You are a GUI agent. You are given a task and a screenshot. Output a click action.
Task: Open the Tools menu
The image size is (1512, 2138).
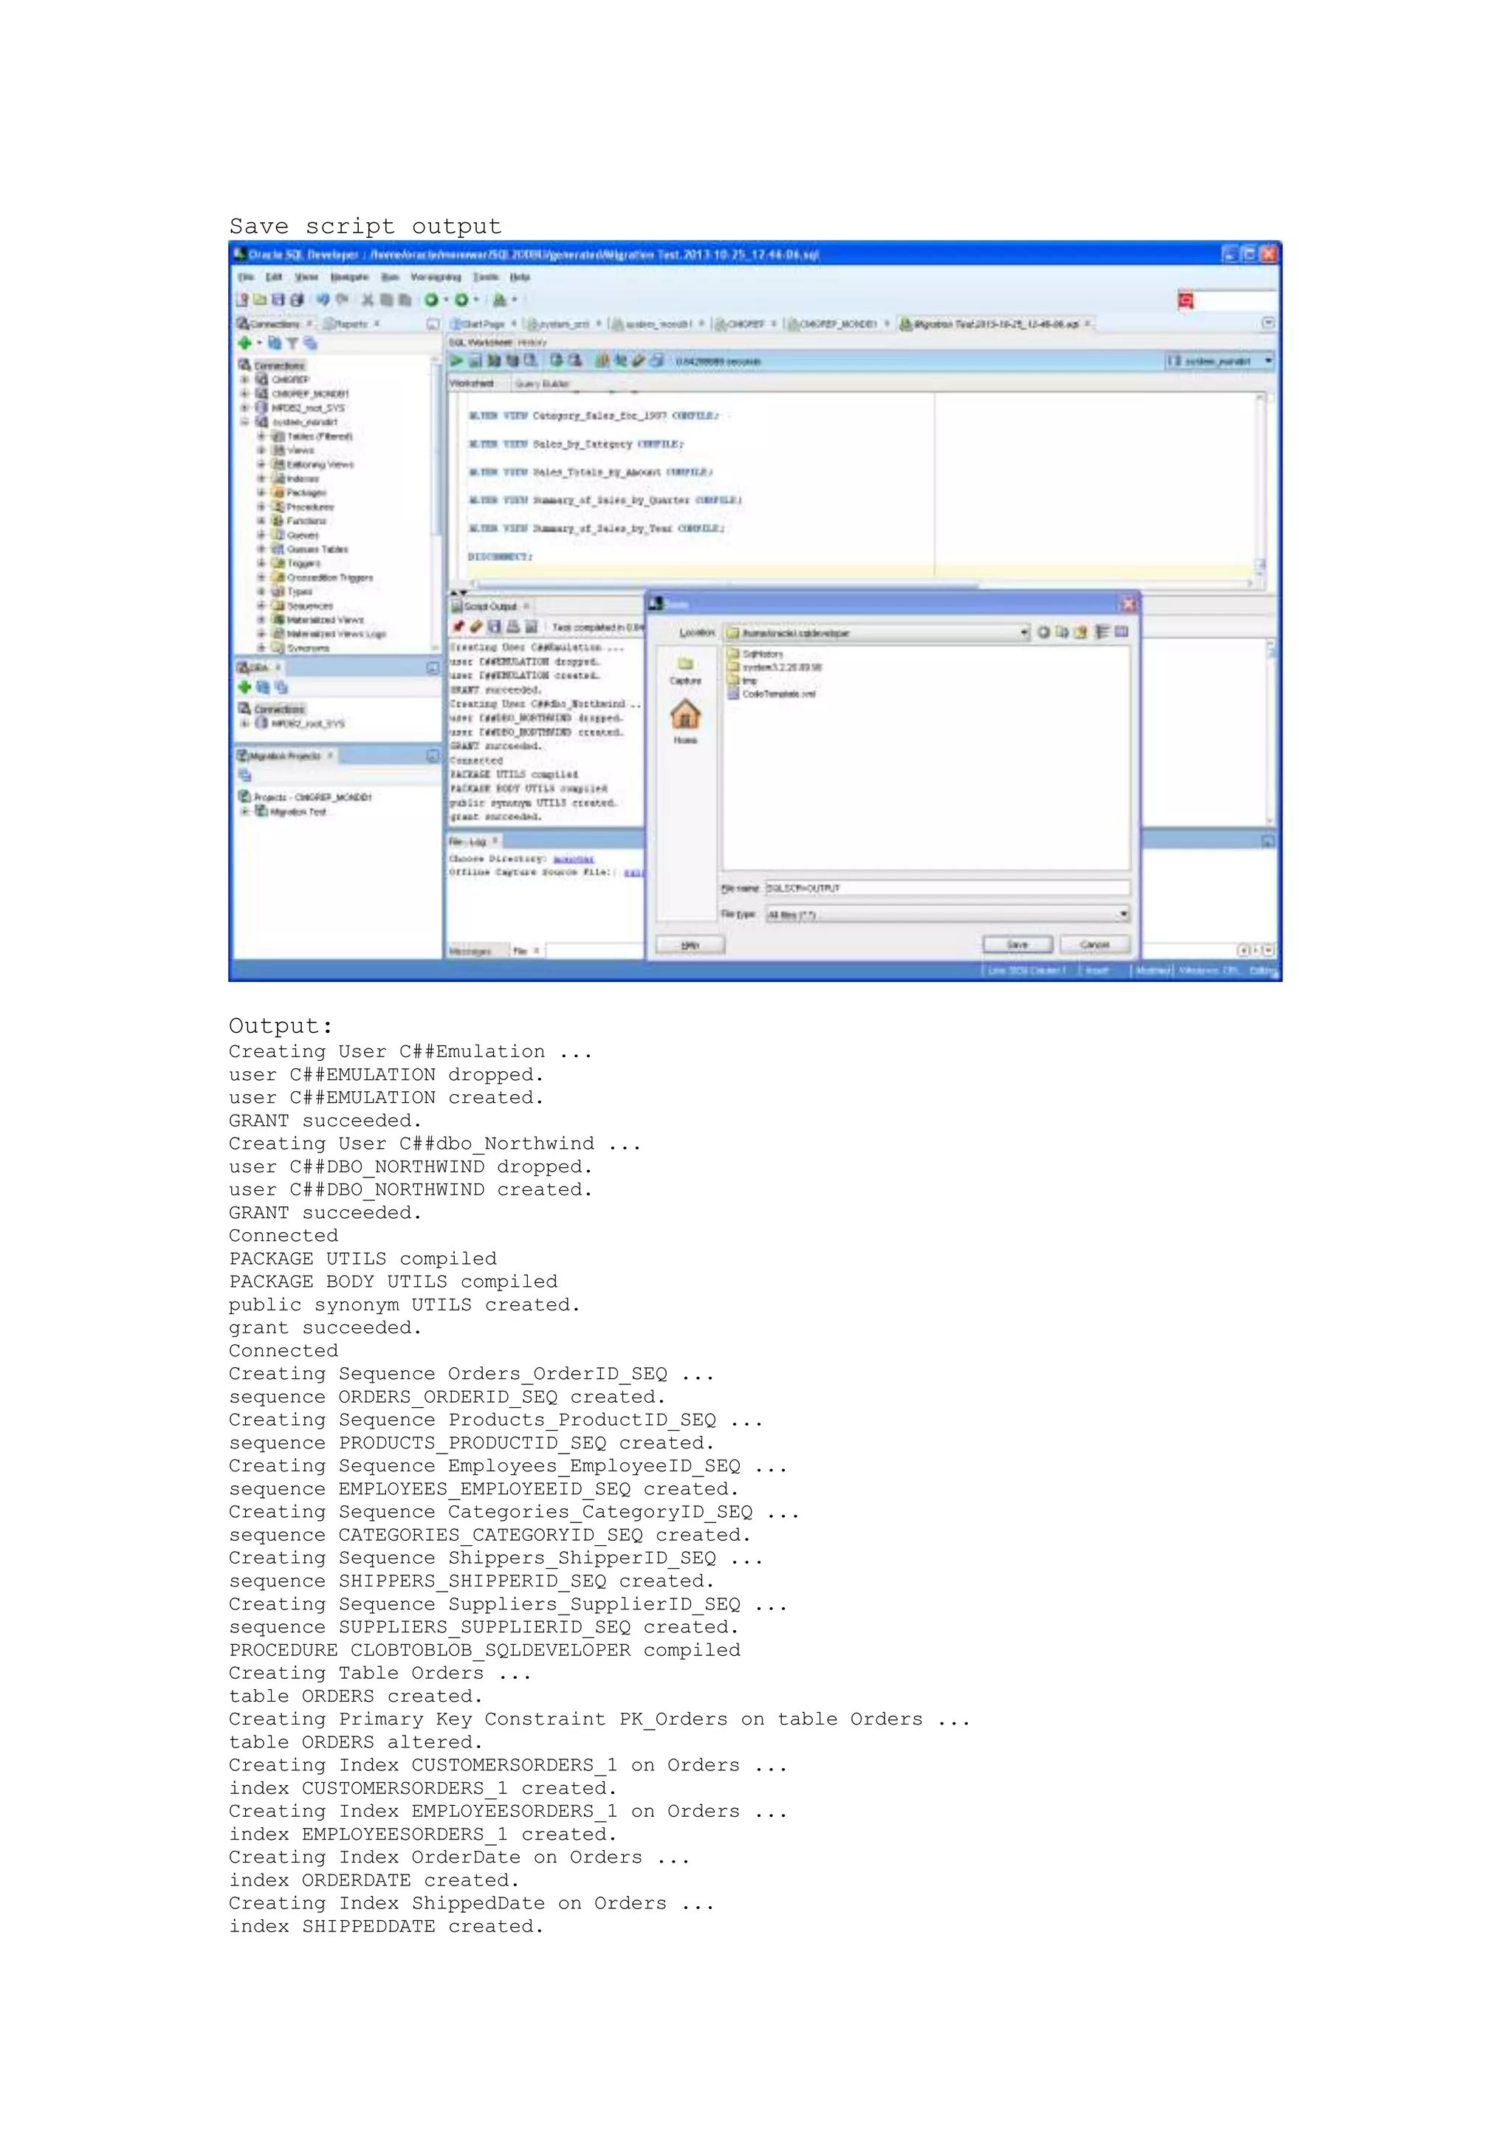486,277
